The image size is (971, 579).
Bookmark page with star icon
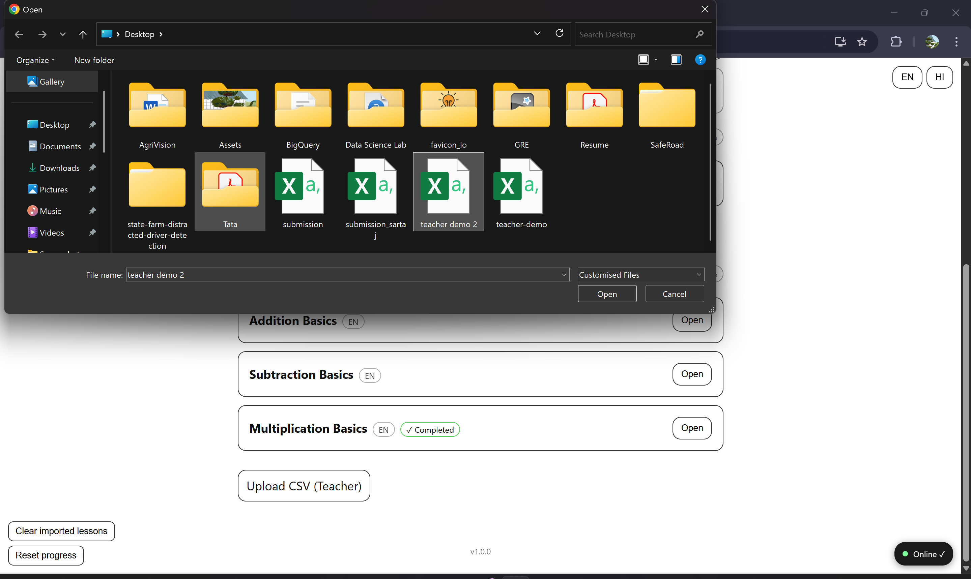862,42
